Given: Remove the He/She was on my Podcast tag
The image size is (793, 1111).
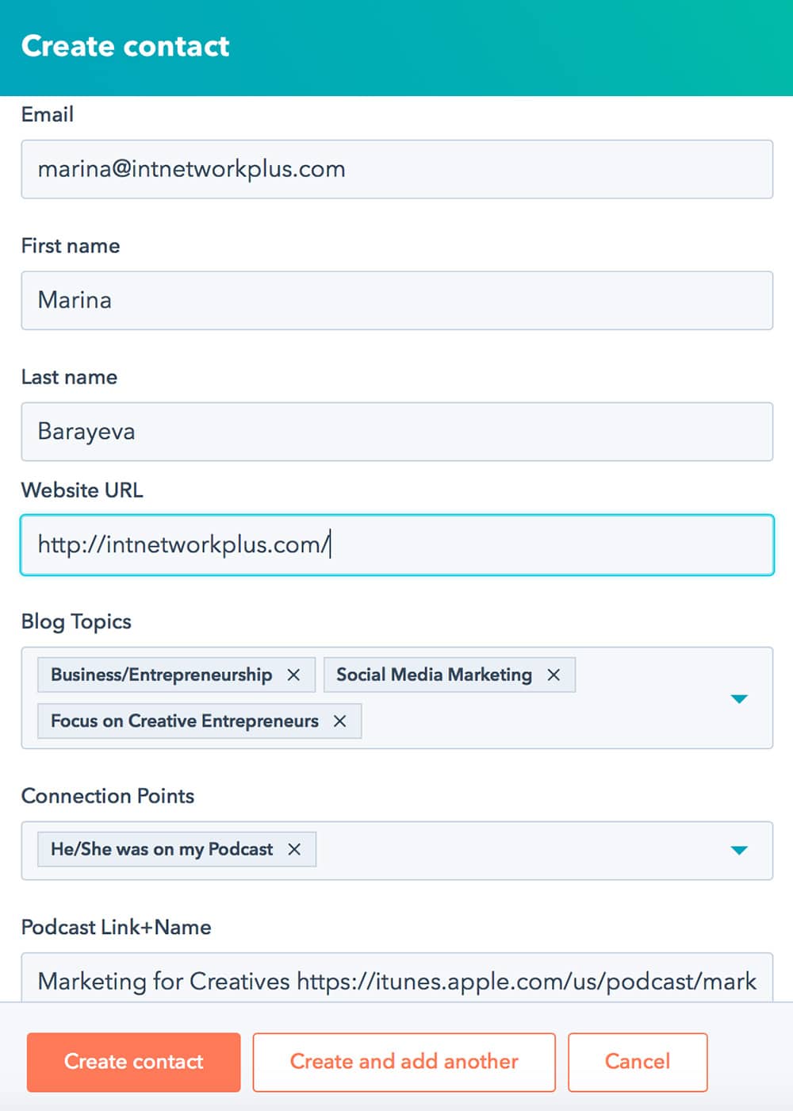Looking at the screenshot, I should pos(294,849).
